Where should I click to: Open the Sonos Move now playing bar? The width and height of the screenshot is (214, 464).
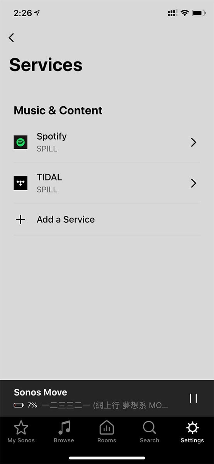(x=107, y=398)
